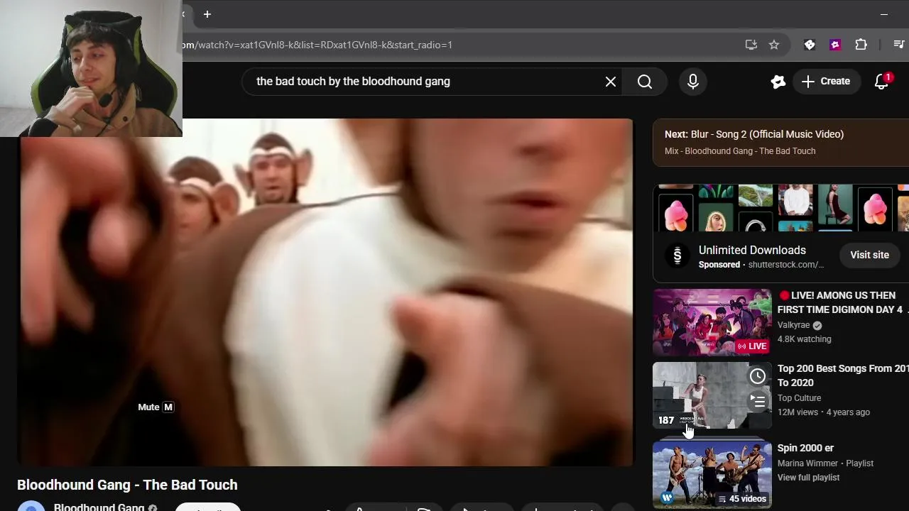Open the Top Culture channel
This screenshot has width=909, height=511.
799,398
